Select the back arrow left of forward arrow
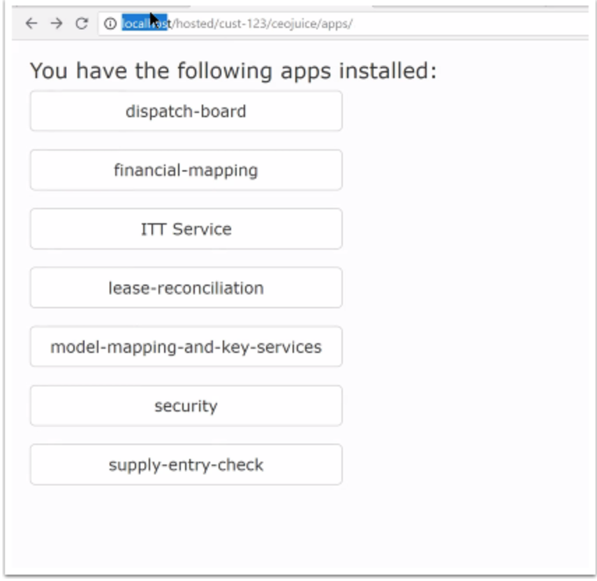Image resolution: width=597 pixels, height=581 pixels. (x=31, y=22)
